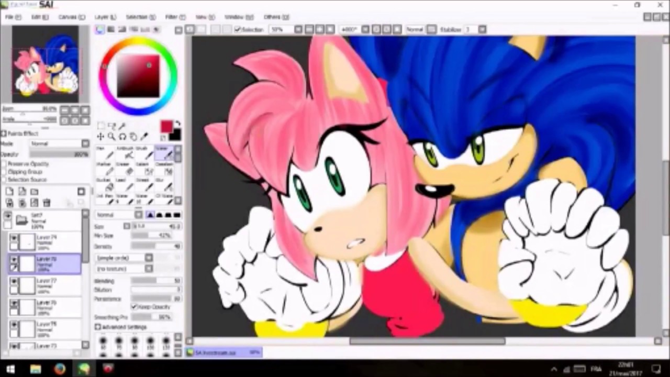This screenshot has height=377, width=670.
Task: Pick the rectangular selection tool
Action: [x=101, y=126]
